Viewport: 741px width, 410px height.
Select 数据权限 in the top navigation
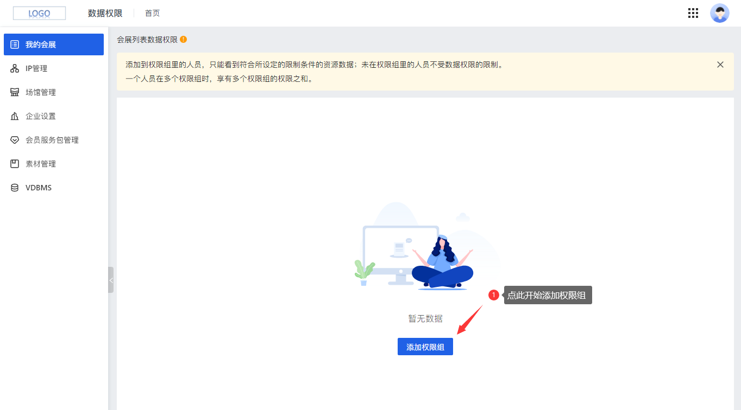pos(104,13)
